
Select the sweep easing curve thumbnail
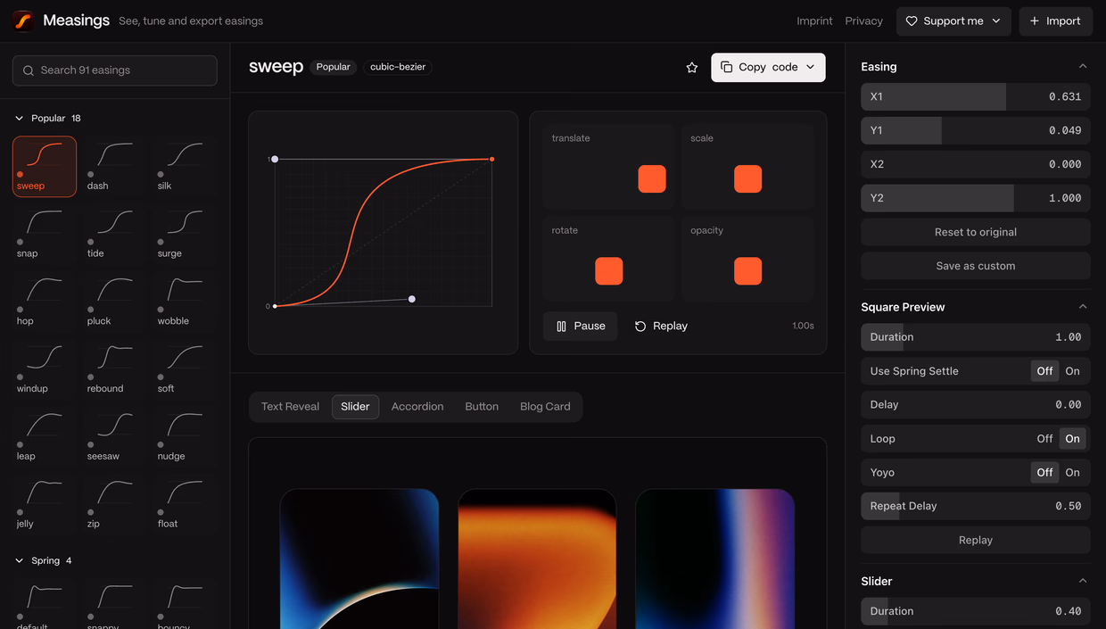point(45,166)
